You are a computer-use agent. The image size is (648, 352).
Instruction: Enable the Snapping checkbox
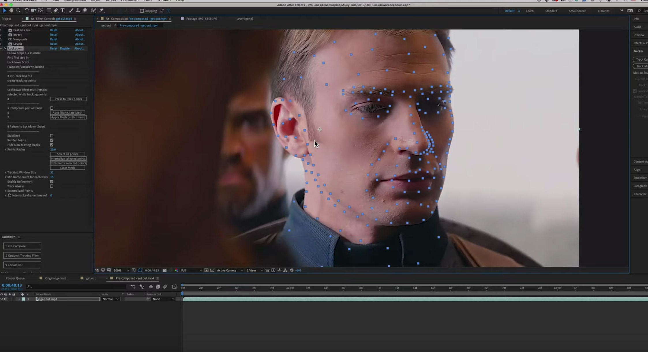(x=142, y=11)
